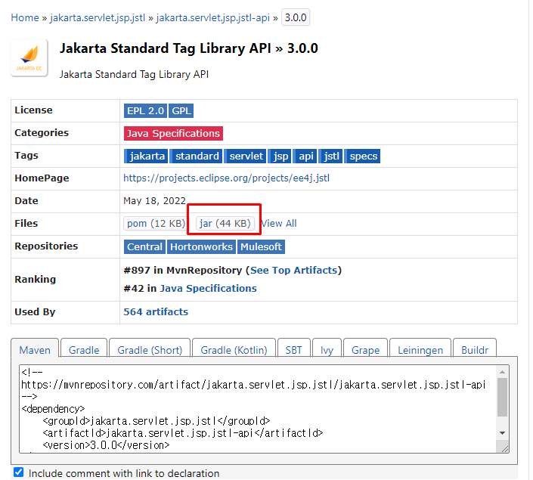Image resolution: width=533 pixels, height=480 pixels.
Task: Open the GPL license badge
Action: (x=181, y=111)
